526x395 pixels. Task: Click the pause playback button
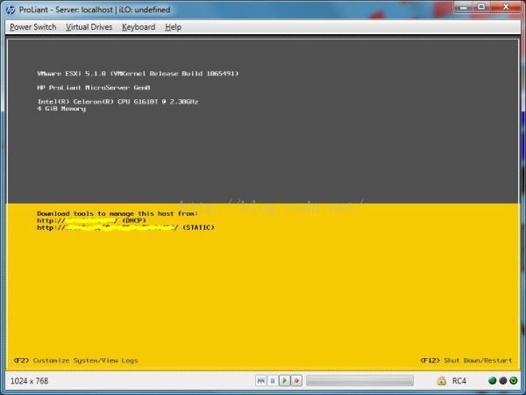coord(273,381)
